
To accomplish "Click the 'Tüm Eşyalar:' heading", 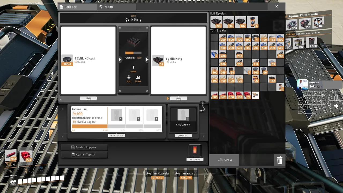I will (219, 30).
